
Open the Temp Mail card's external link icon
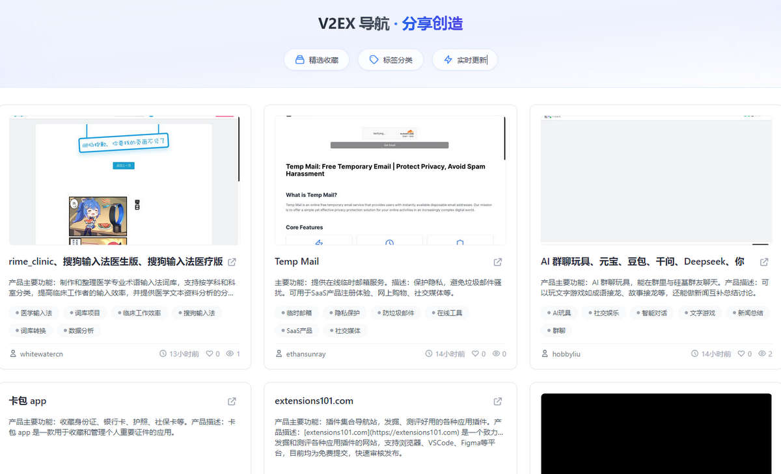click(x=498, y=262)
